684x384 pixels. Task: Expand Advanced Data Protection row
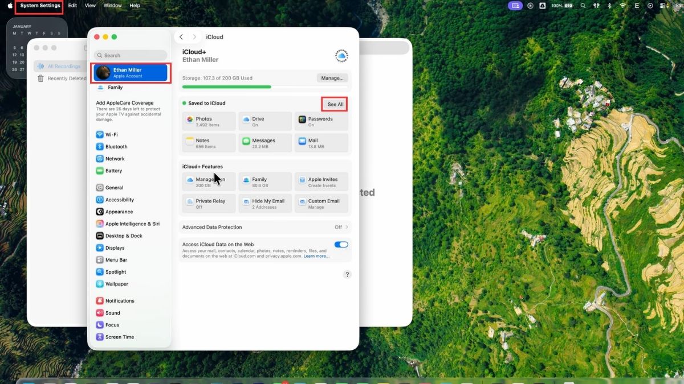265,227
